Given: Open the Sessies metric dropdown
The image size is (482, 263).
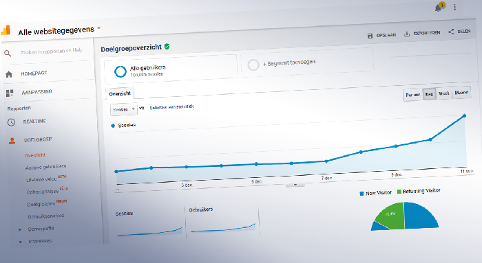Looking at the screenshot, I should (x=124, y=108).
